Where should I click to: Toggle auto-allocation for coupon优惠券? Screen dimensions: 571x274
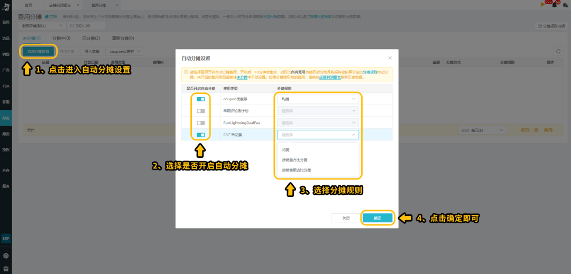tap(201, 99)
